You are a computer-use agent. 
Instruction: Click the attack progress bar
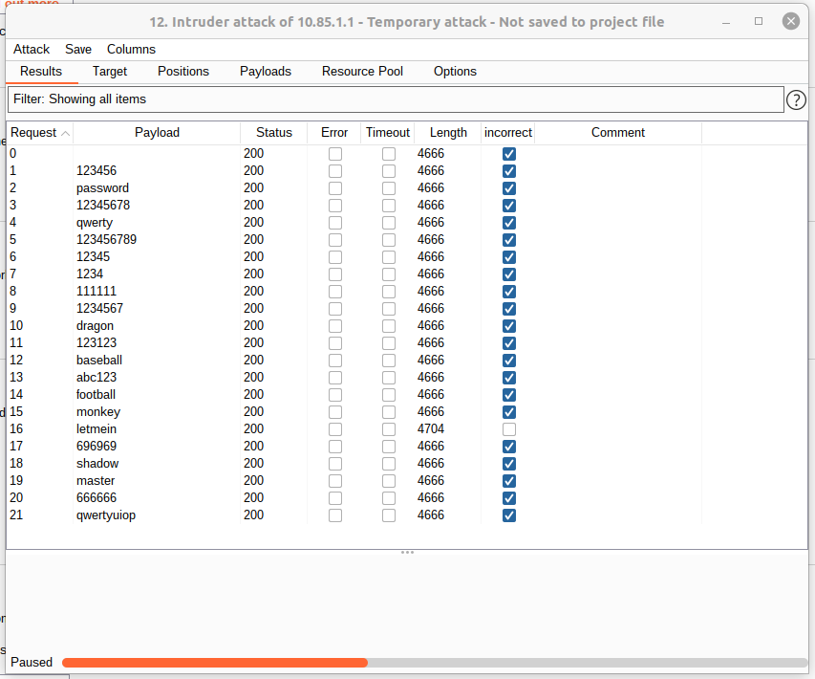tap(435, 662)
